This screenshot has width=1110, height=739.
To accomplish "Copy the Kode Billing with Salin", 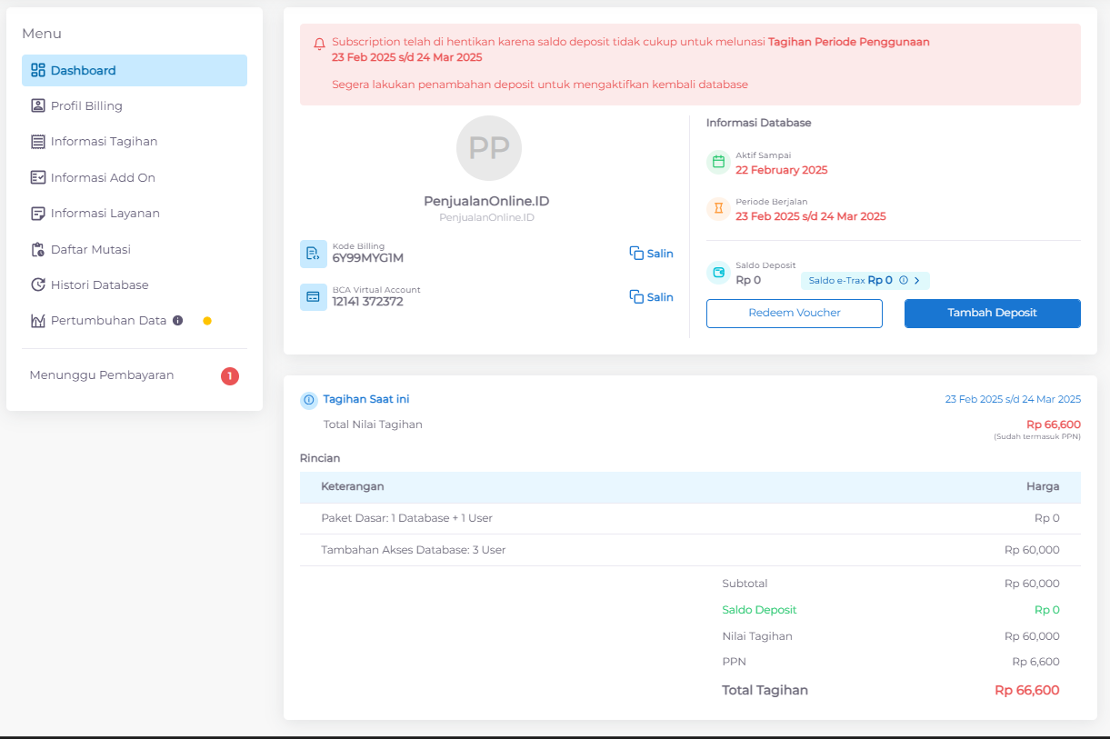I will [651, 254].
